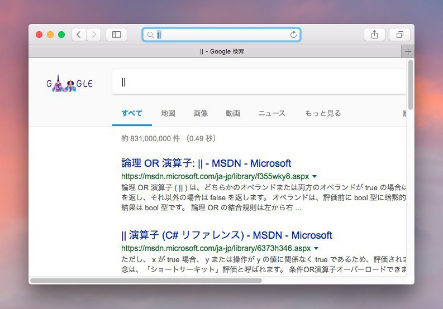
Task: Click the vertical scrollbar thumb
Action: [x=410, y=85]
